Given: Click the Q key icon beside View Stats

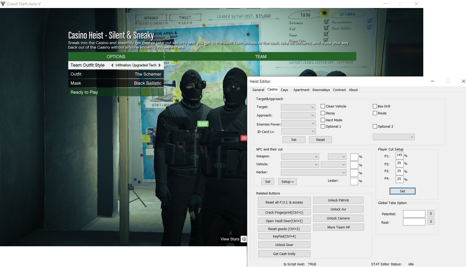Looking at the screenshot, I should pos(244,239).
